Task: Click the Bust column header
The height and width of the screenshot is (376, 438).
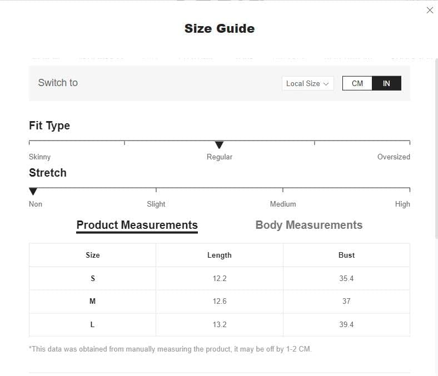Action: [x=346, y=255]
